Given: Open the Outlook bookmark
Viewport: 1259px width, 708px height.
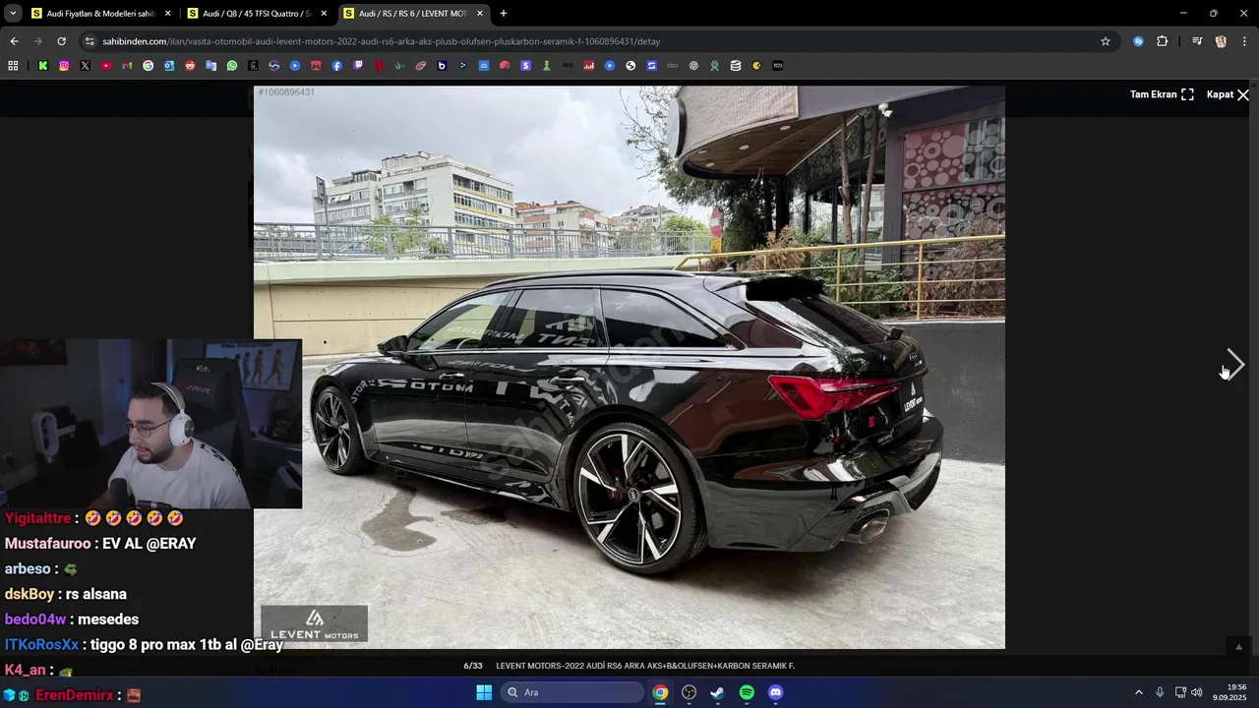Looking at the screenshot, I should click(x=169, y=66).
